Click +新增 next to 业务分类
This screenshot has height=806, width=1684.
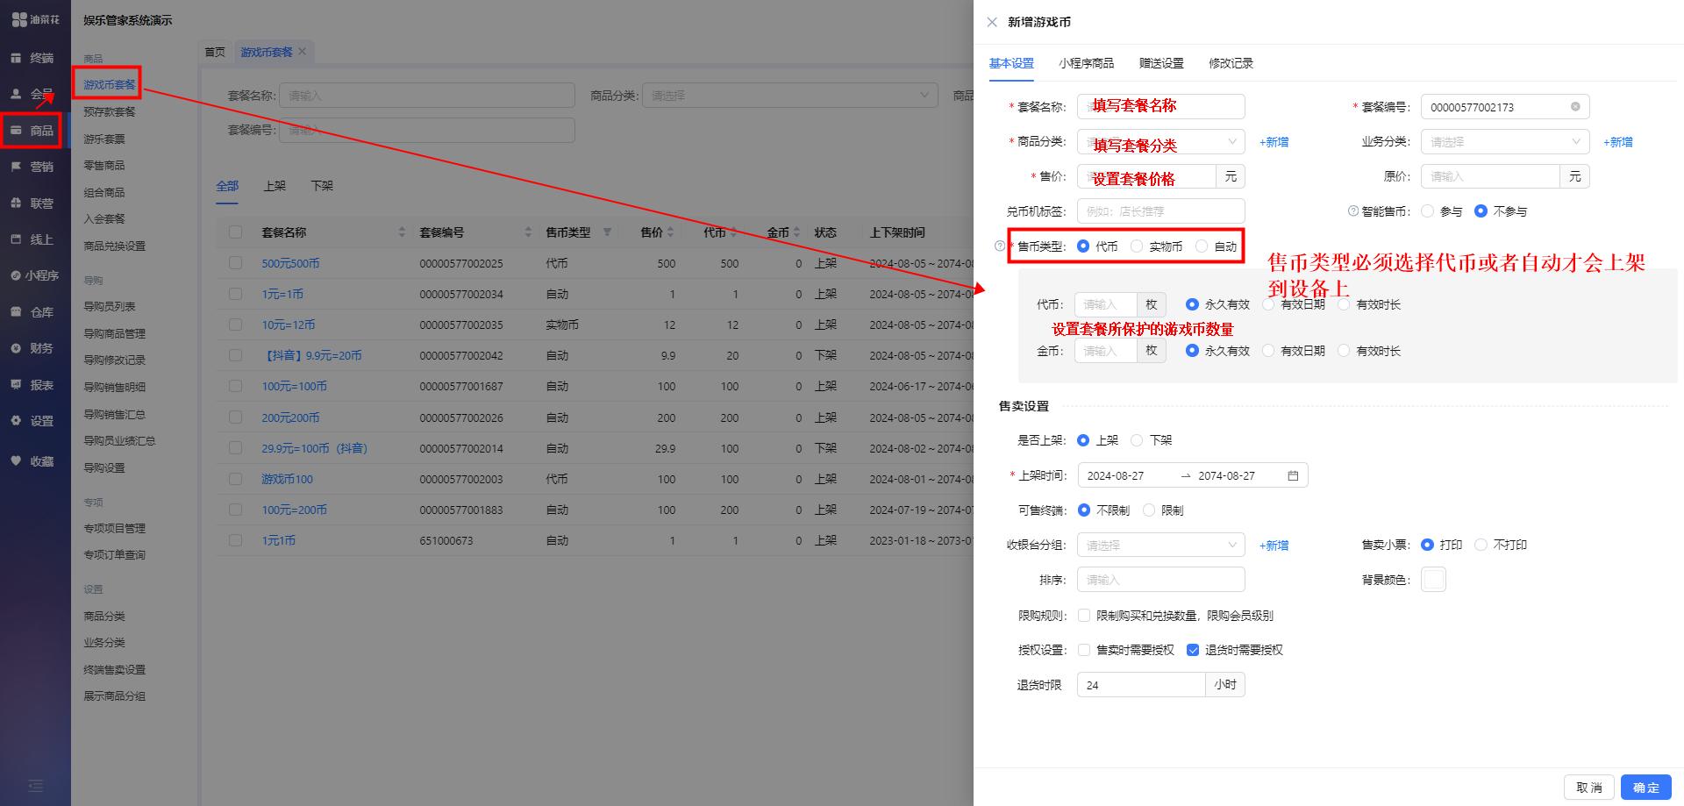[x=1617, y=142]
